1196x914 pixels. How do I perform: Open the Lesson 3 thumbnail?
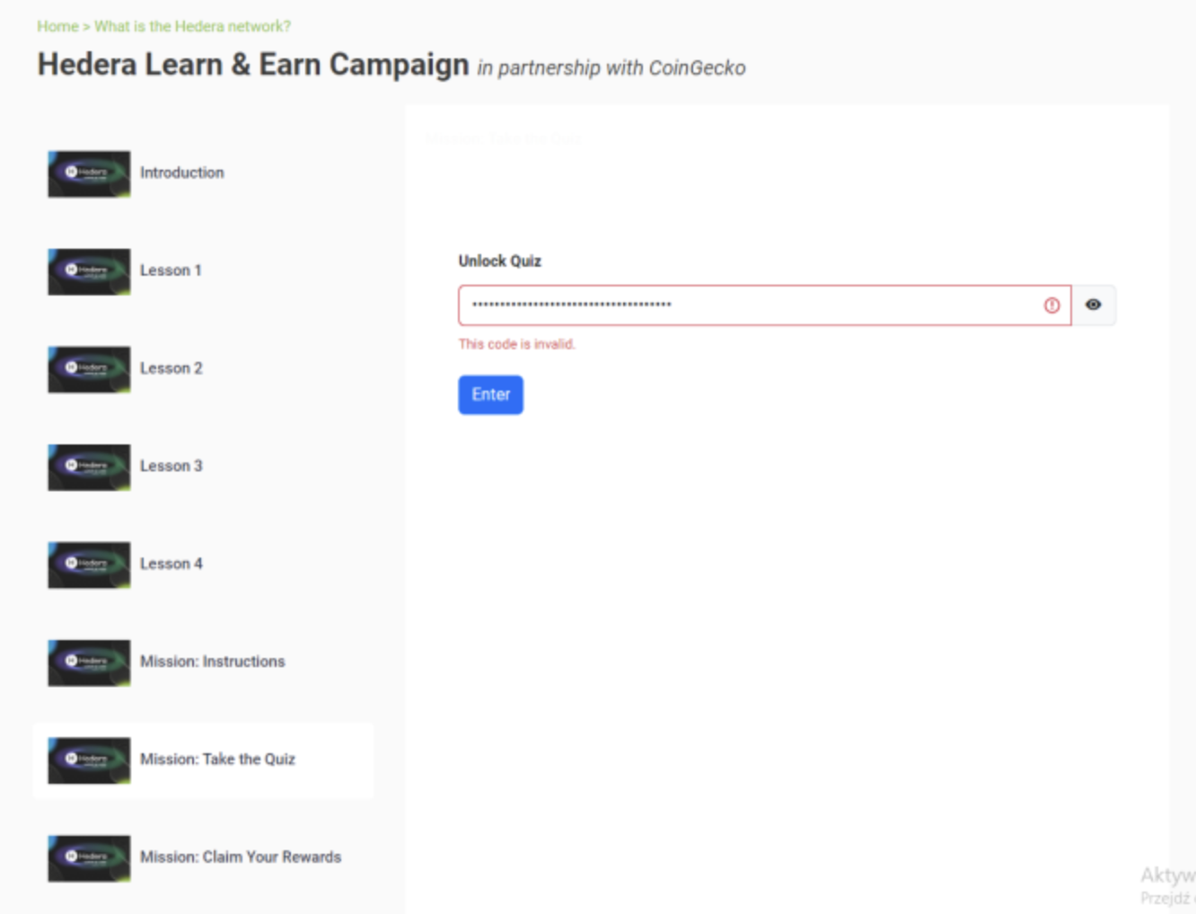[89, 467]
